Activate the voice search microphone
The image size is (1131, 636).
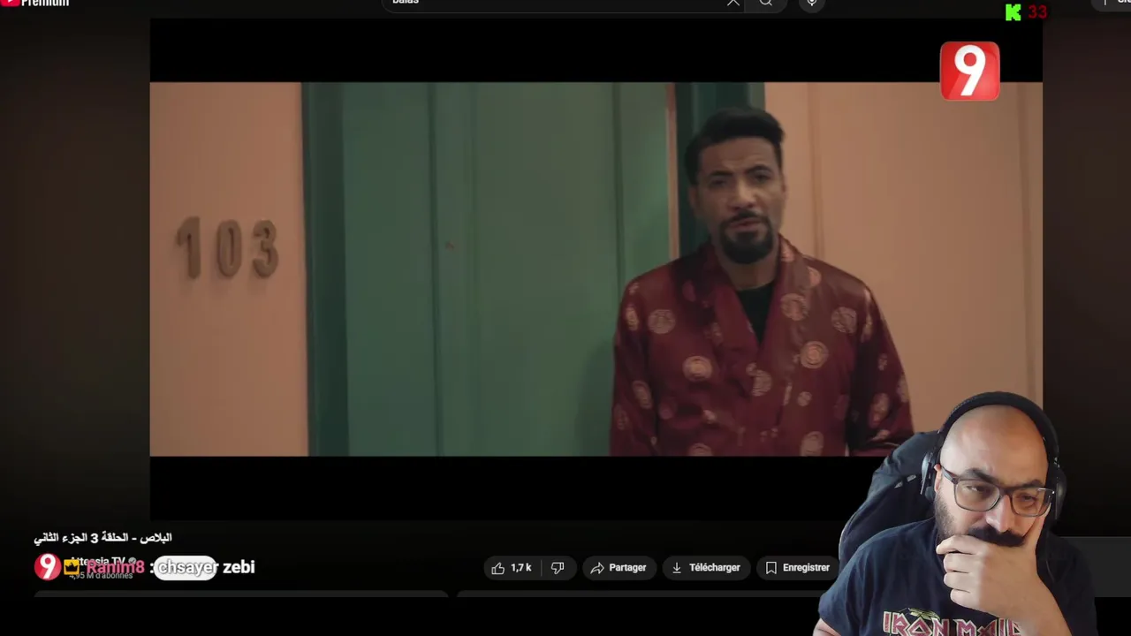[811, 3]
